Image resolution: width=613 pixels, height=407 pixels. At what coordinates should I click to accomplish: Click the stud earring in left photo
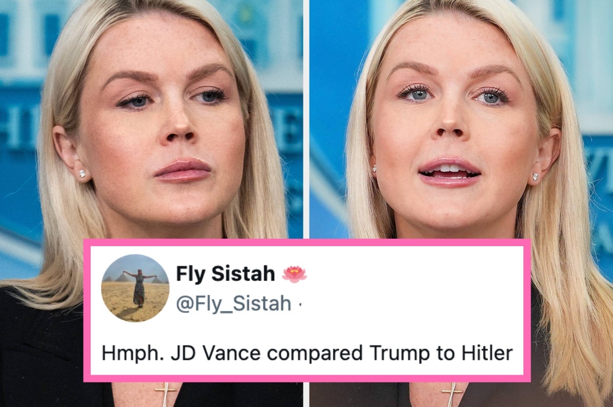[x=82, y=173]
